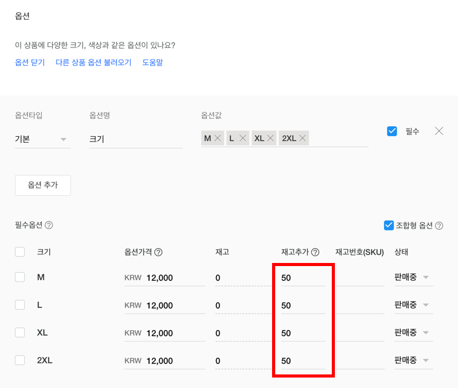Image resolution: width=458 pixels, height=388 pixels.
Task: Click the 옵션 추가 button
Action: tap(42, 185)
